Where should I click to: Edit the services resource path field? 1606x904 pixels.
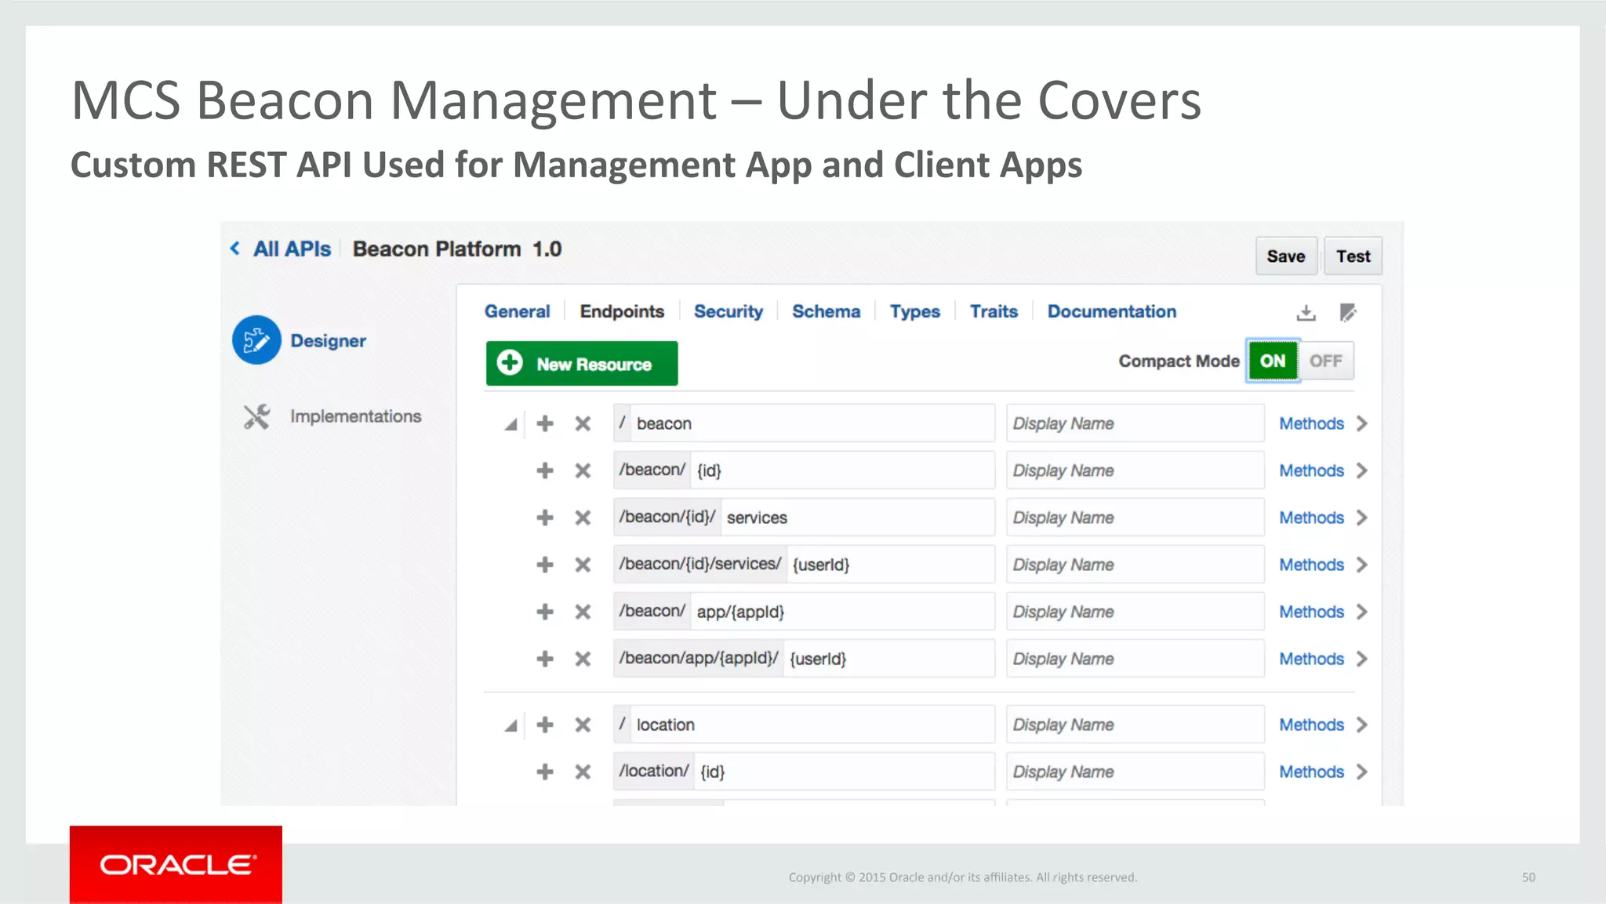(x=858, y=517)
